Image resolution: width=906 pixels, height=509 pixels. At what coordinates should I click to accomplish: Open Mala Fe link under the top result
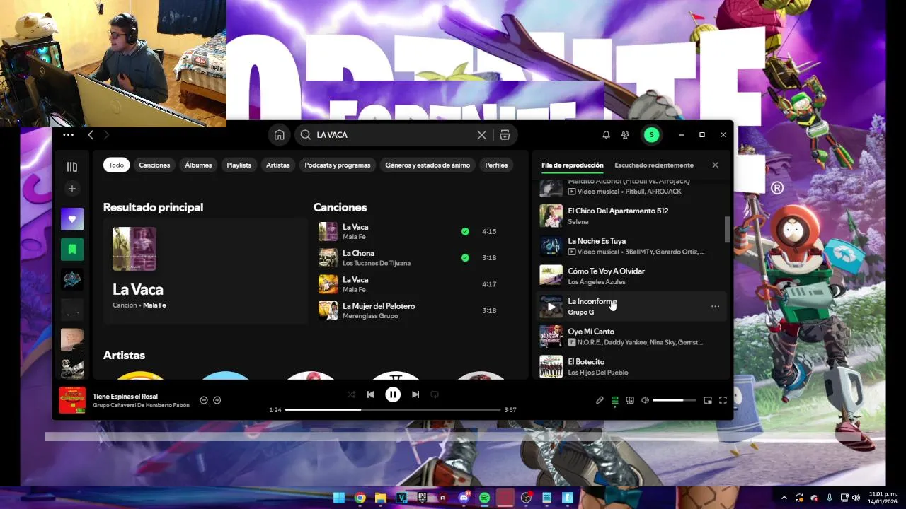154,305
